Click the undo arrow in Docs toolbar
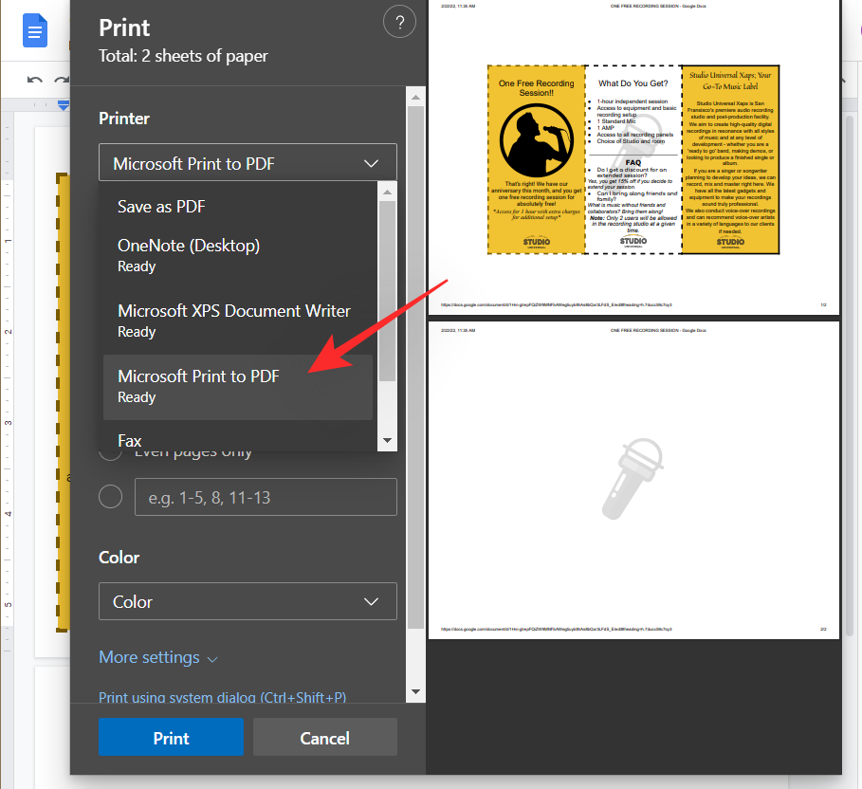This screenshot has height=789, width=862. click(x=35, y=81)
